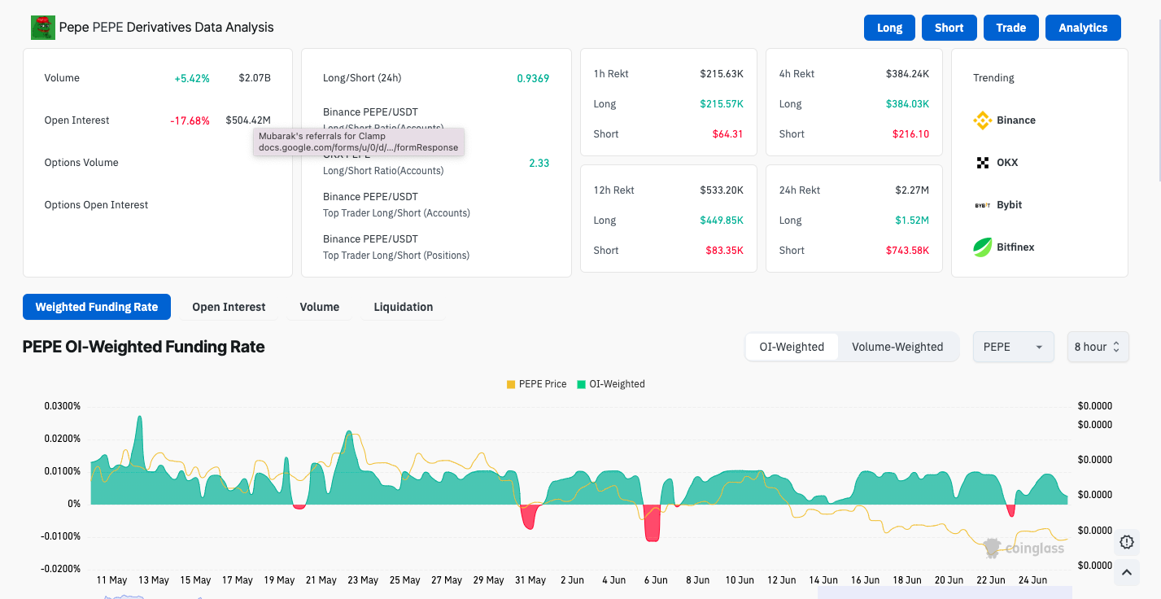
Task: Click the Bitfinex leaf logo icon
Action: pyautogui.click(x=983, y=247)
